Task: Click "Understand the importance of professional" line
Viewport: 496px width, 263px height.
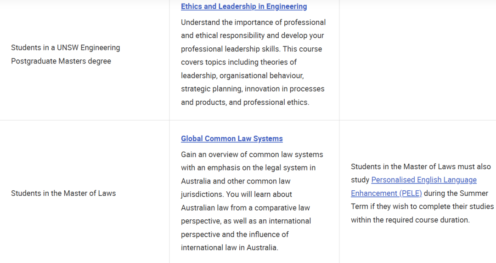Action: (x=253, y=22)
